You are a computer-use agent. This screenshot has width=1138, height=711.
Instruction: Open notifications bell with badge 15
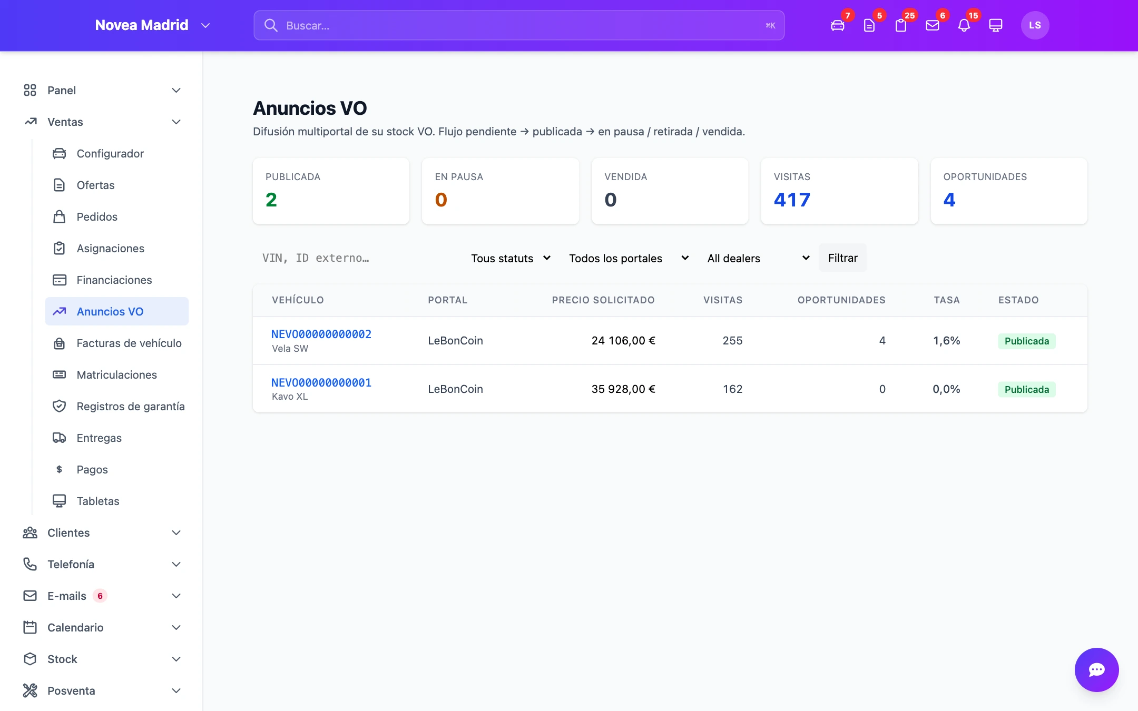(x=964, y=25)
